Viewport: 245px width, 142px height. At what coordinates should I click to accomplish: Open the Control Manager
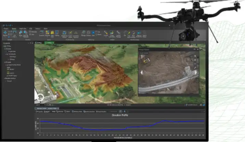coord(118,34)
